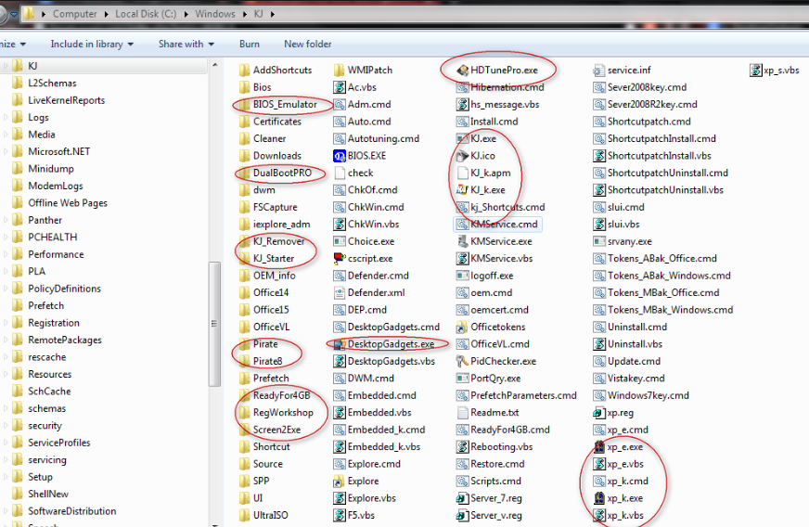
Task: Expand the Logs folder in navigation tree
Action: pos(6,118)
